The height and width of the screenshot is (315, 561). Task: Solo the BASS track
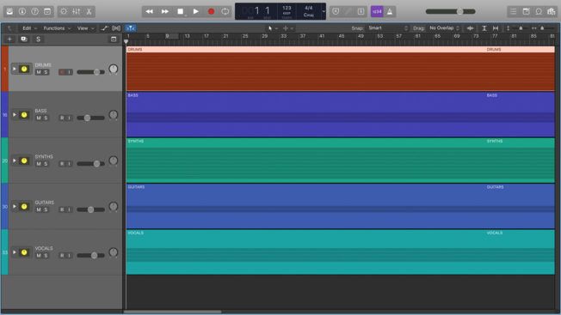[x=46, y=118]
